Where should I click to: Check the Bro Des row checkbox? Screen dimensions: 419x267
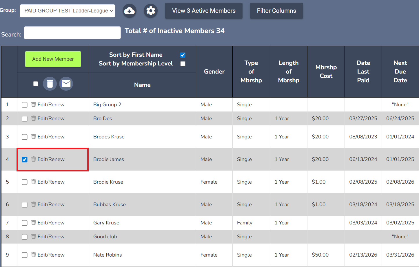point(25,118)
